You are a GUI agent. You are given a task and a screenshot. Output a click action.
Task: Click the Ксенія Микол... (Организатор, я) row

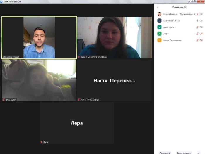pos(180,14)
